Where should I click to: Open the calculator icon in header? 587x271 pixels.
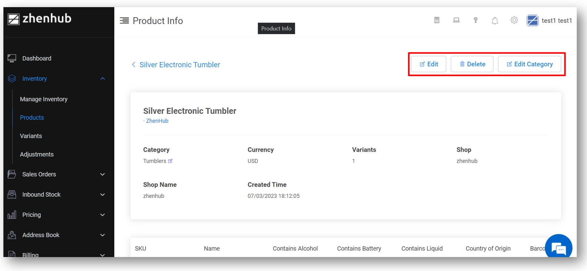[x=437, y=20]
